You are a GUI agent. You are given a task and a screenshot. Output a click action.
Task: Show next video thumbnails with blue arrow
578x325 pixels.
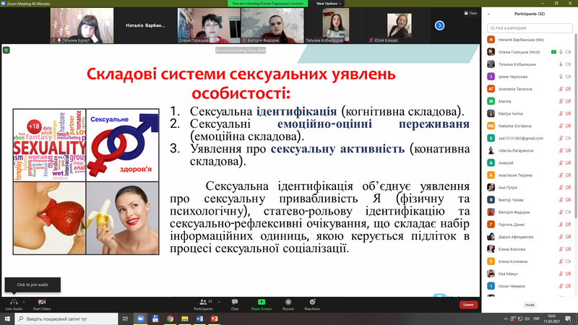[x=439, y=25]
